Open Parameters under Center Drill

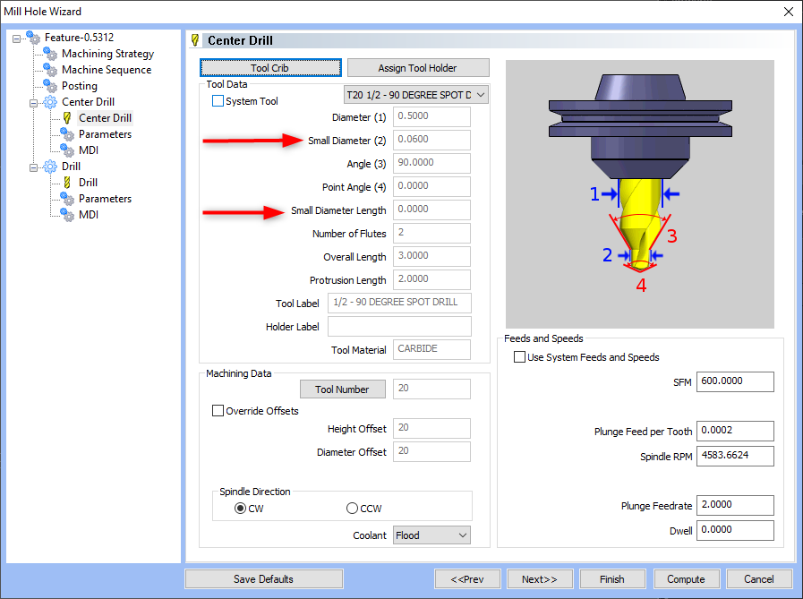(x=105, y=134)
